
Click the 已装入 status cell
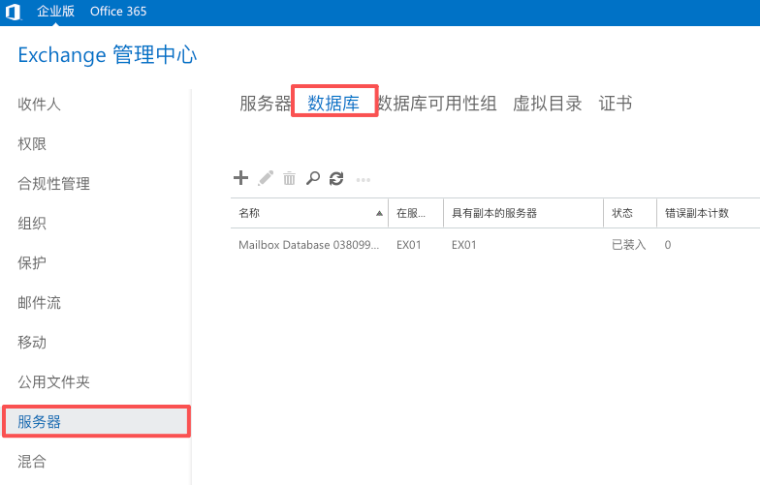click(628, 245)
